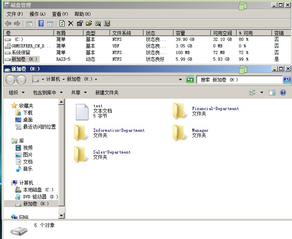Sort volumes by 文件系统 column header
Screen dimensions: 292x239
127,33
